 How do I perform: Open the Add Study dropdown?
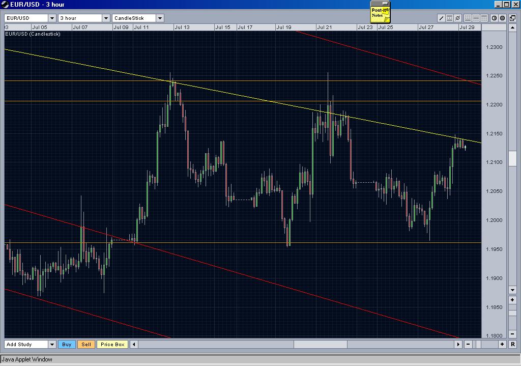pos(52,344)
